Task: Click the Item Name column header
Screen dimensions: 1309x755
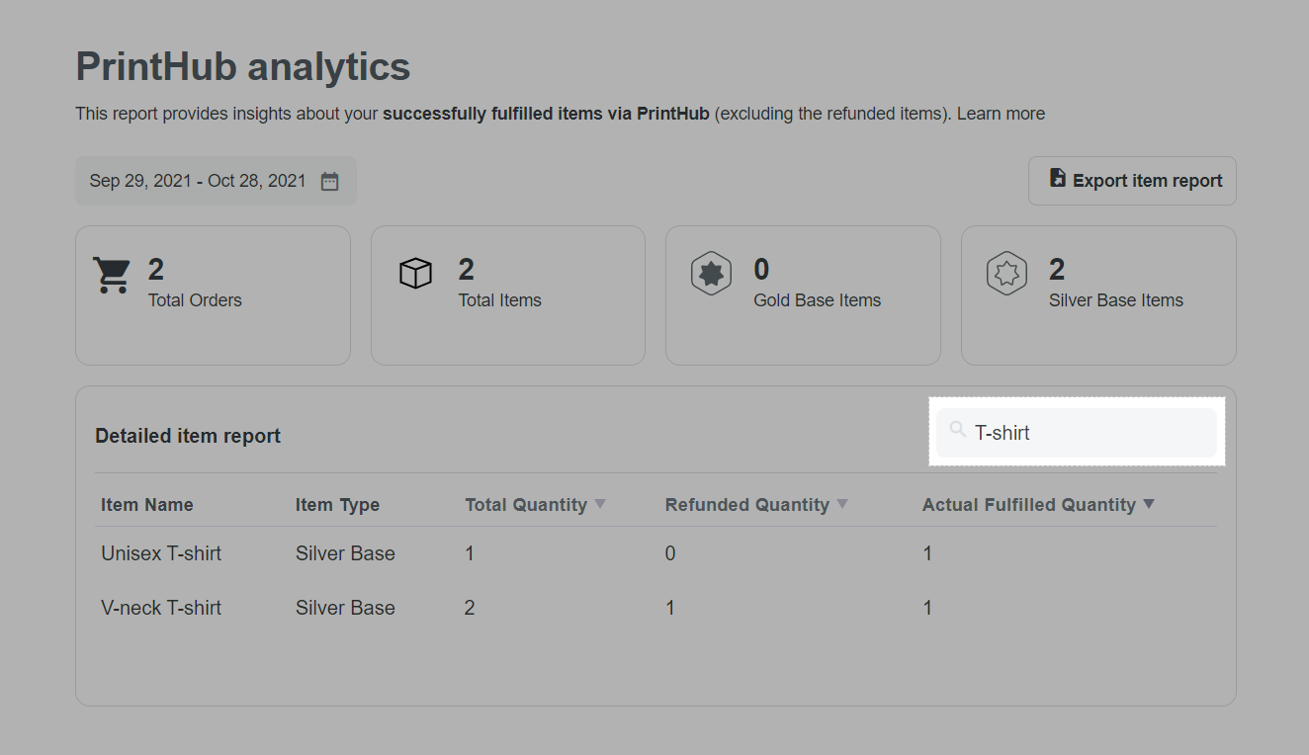Action: [147, 505]
